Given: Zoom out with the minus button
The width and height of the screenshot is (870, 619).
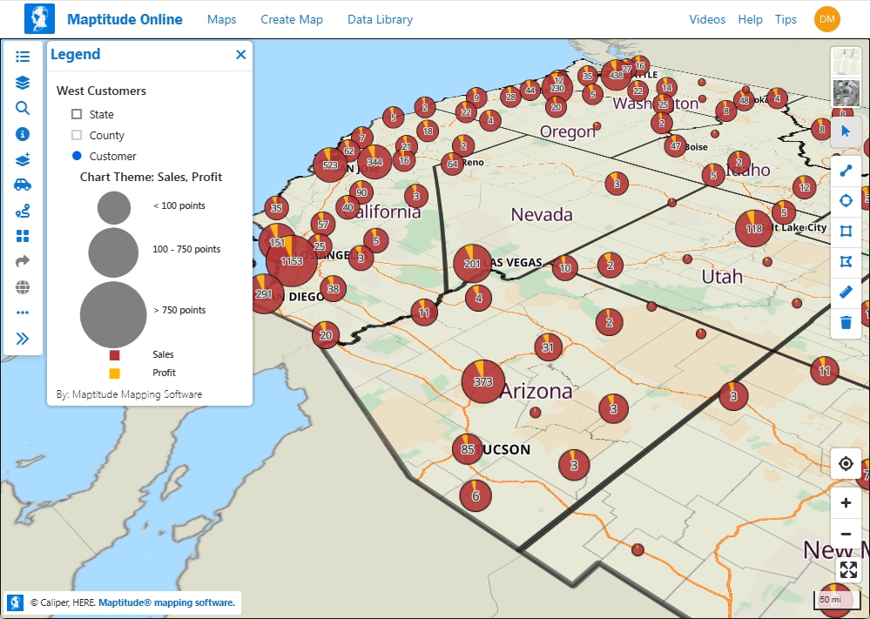Looking at the screenshot, I should (846, 535).
